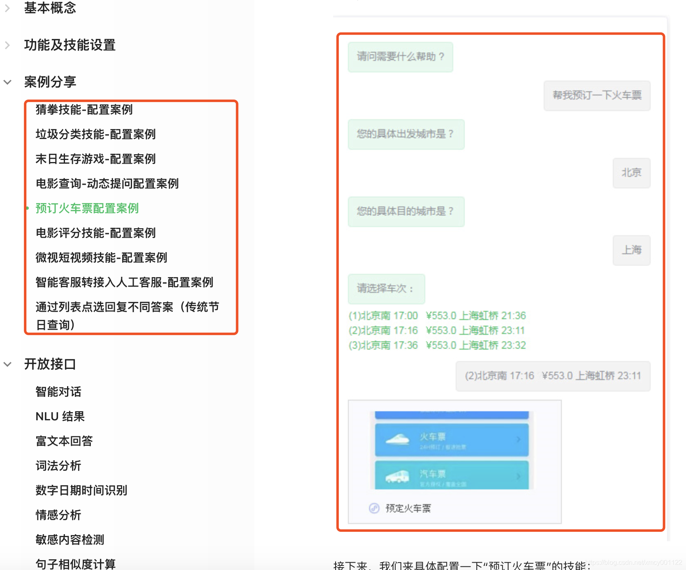686x570 pixels.
Task: Open 微视短视频技能-配置案例 article
Action: point(102,258)
